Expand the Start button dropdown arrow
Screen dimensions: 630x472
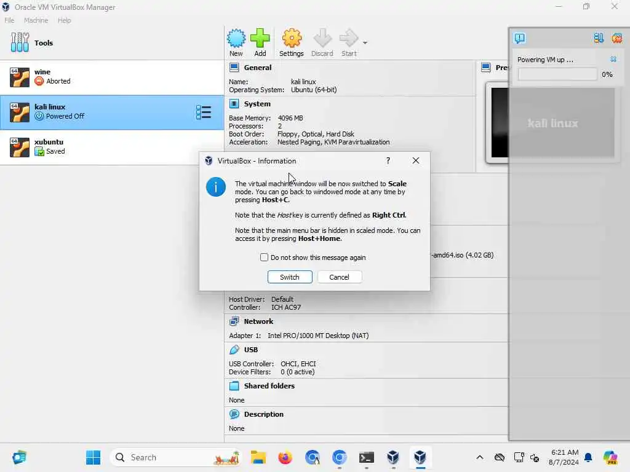(x=365, y=42)
